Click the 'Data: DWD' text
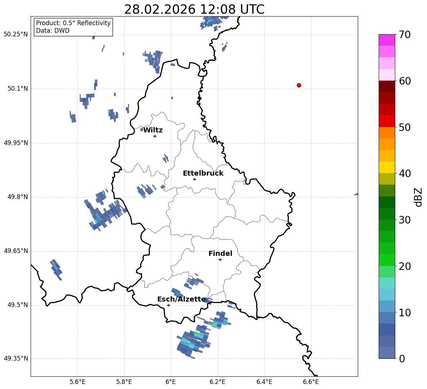 [x=53, y=31]
